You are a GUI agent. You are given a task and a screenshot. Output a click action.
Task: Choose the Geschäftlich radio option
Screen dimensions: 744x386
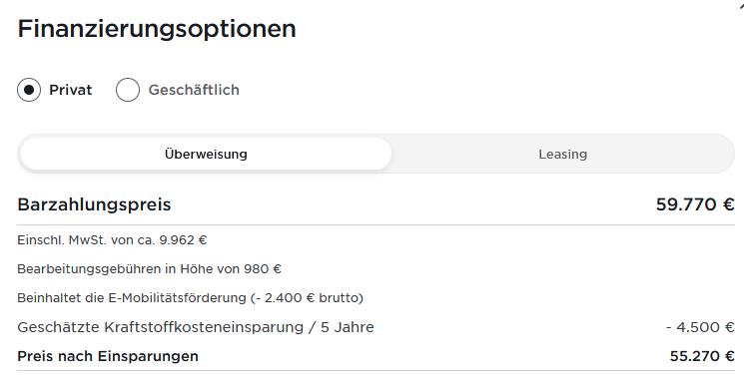[128, 90]
